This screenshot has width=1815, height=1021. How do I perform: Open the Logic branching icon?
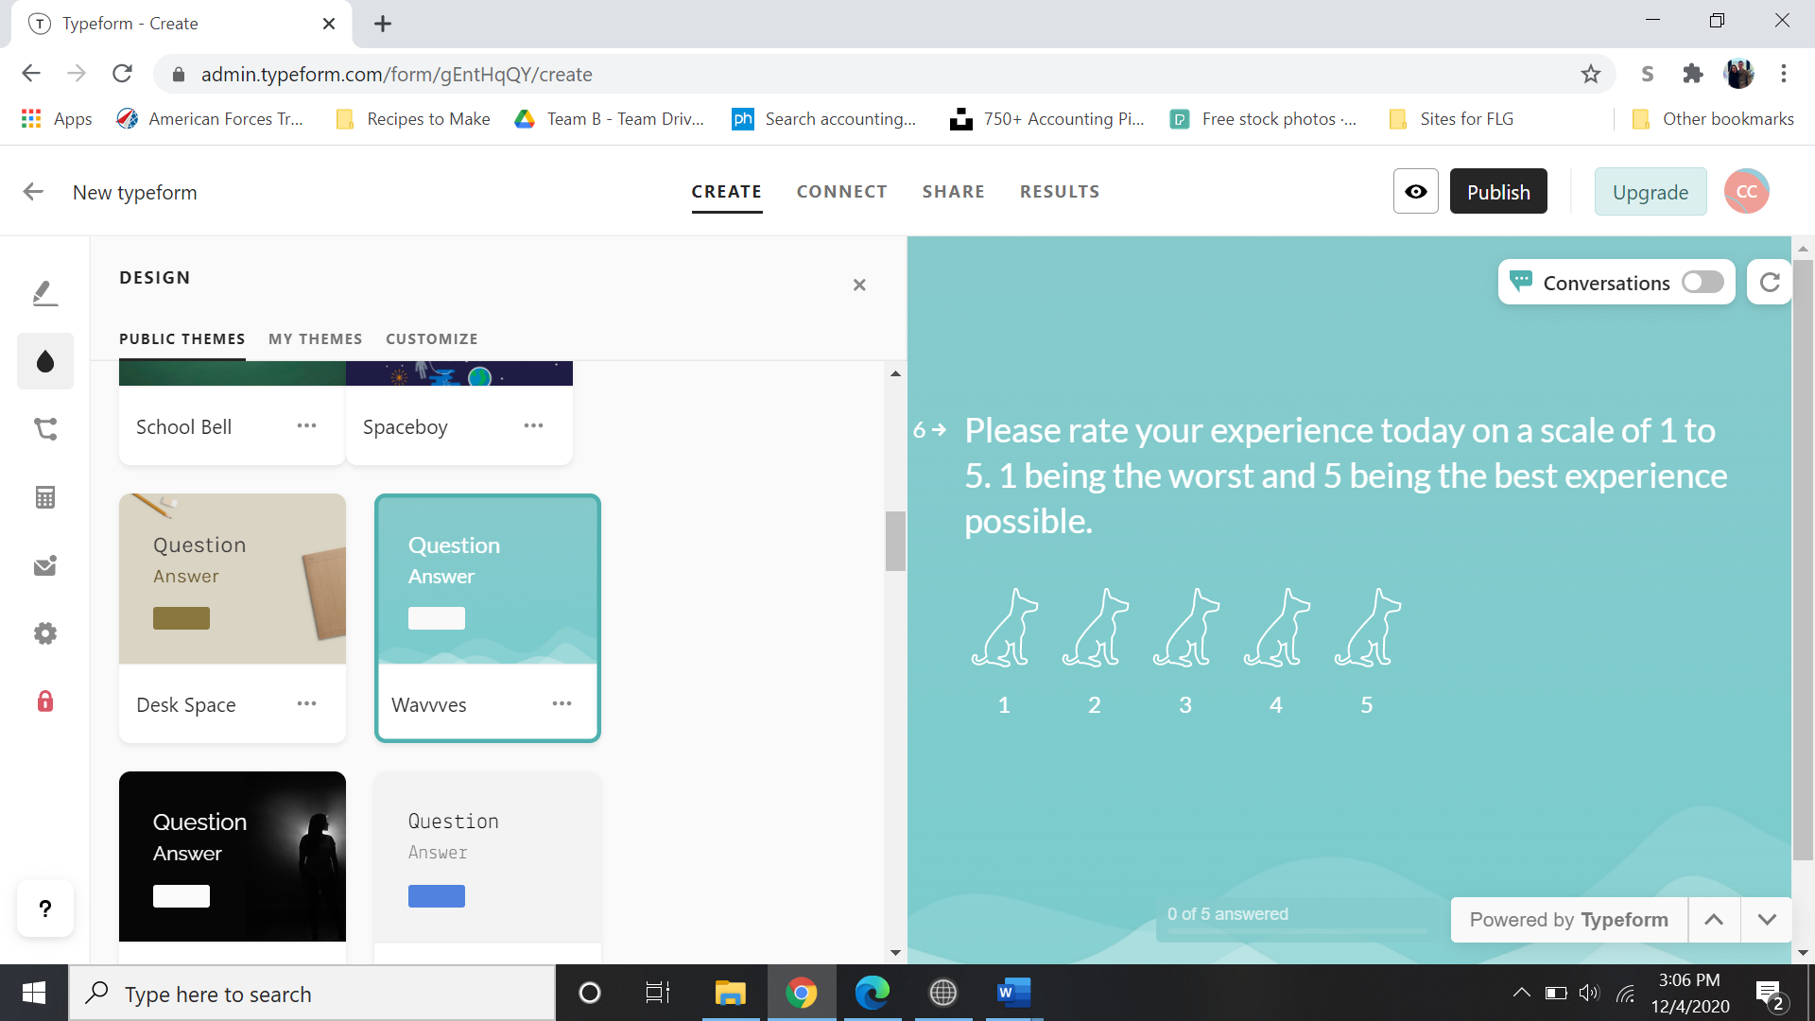[44, 429]
